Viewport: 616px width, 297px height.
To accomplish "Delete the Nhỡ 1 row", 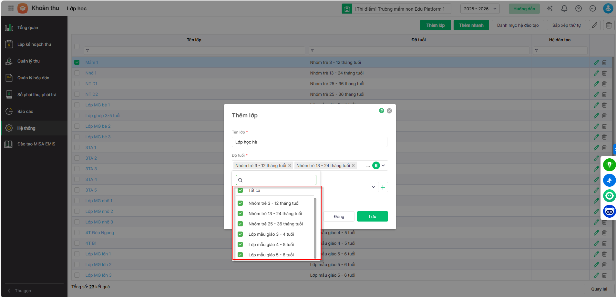I will (x=604, y=73).
